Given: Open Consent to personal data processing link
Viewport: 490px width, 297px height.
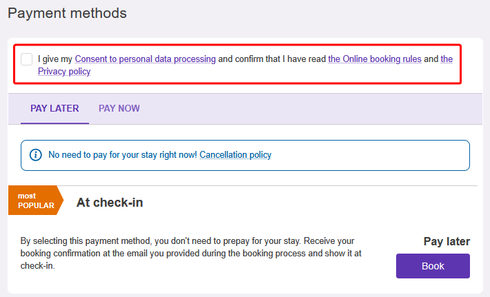Looking at the screenshot, I should pyautogui.click(x=146, y=59).
